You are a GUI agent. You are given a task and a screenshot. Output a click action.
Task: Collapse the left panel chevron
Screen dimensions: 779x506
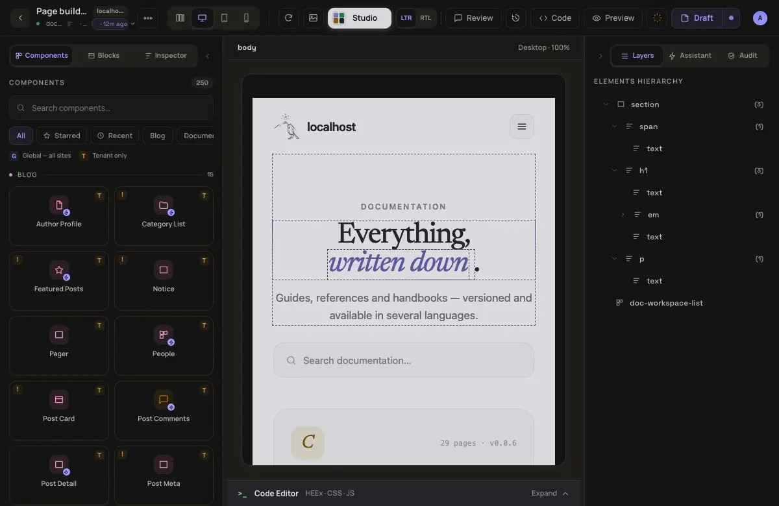(x=208, y=56)
